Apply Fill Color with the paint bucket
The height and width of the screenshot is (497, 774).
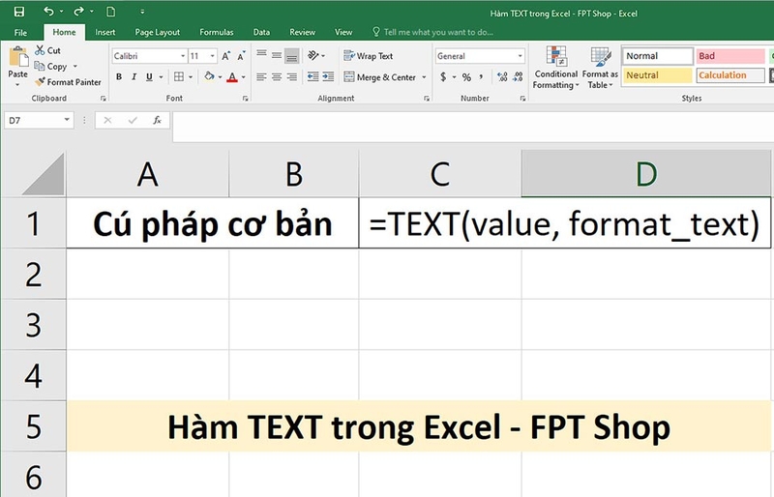[209, 77]
